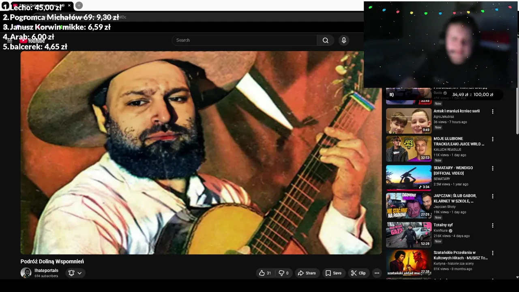Click the Antek i maniuś thumbnail with two boys
519x292 pixels.
(409, 121)
